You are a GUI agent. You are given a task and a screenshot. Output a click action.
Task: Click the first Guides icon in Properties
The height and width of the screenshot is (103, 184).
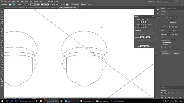tap(170, 31)
